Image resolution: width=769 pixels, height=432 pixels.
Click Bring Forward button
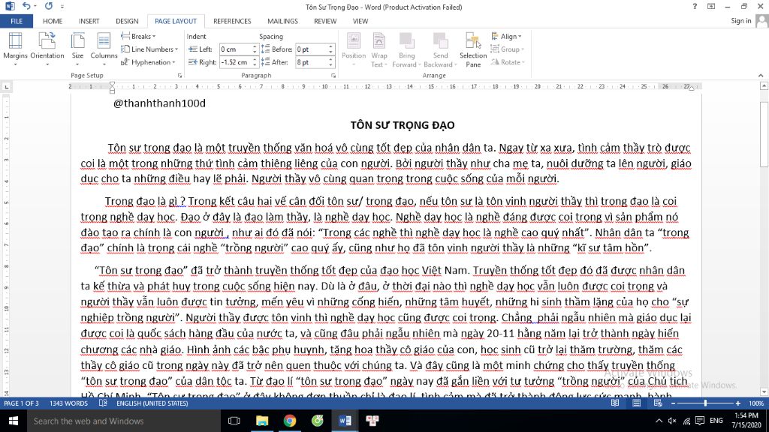pos(406,49)
